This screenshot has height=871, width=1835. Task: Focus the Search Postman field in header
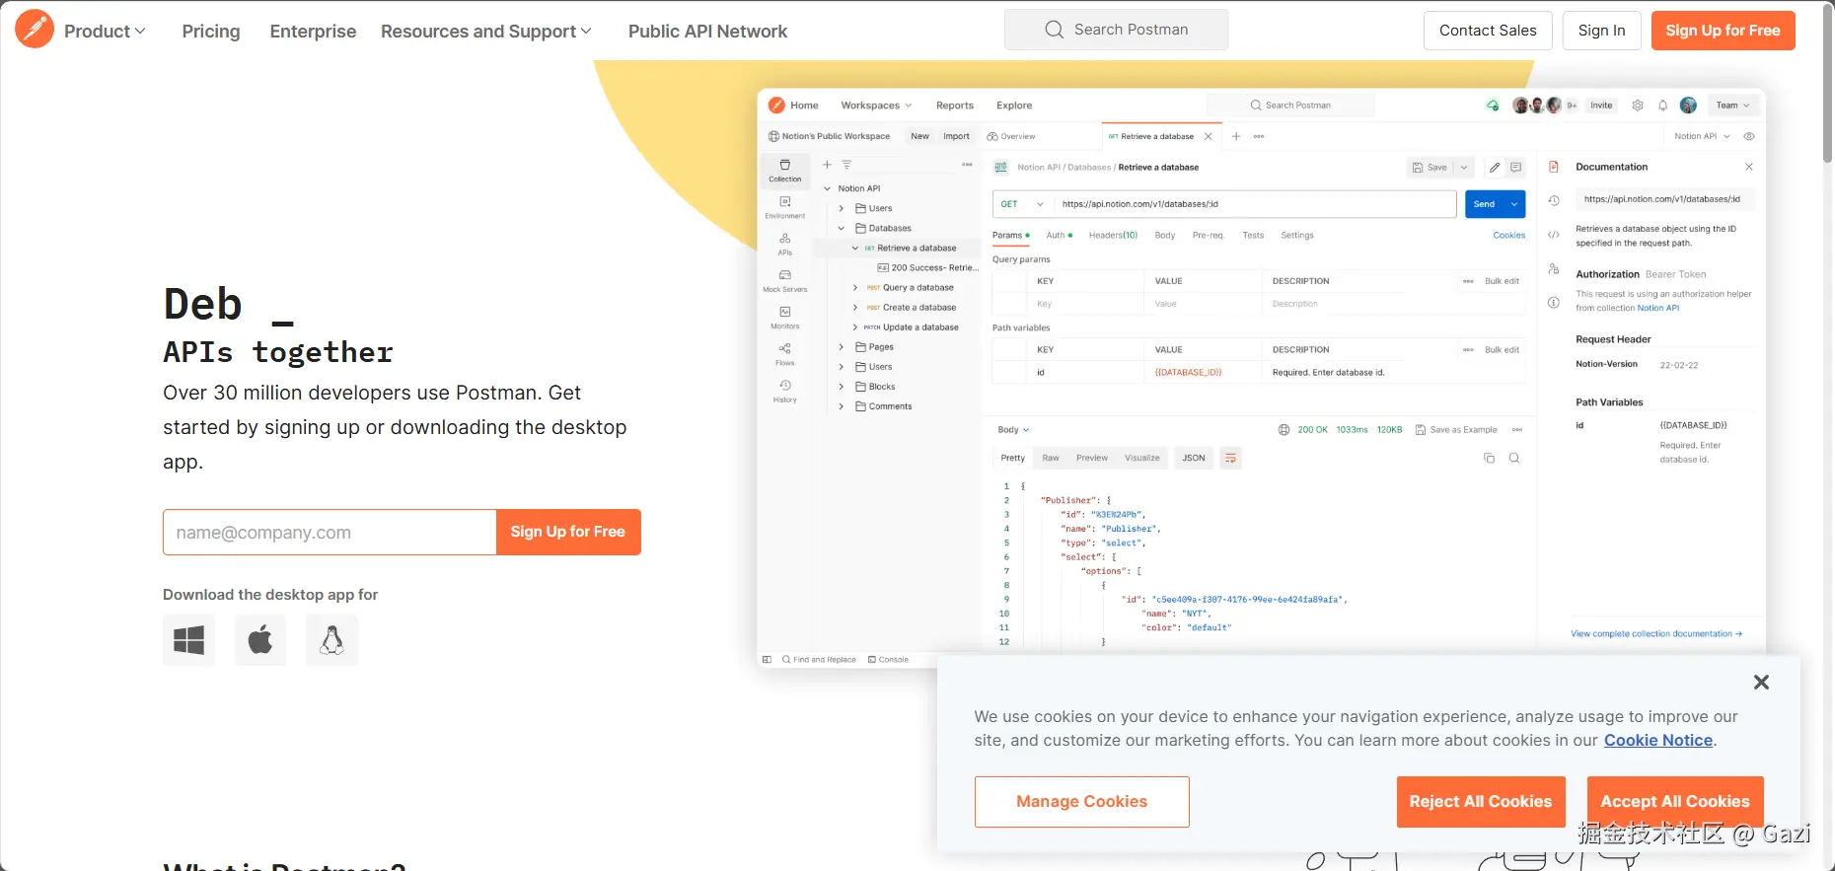pyautogui.click(x=1116, y=30)
